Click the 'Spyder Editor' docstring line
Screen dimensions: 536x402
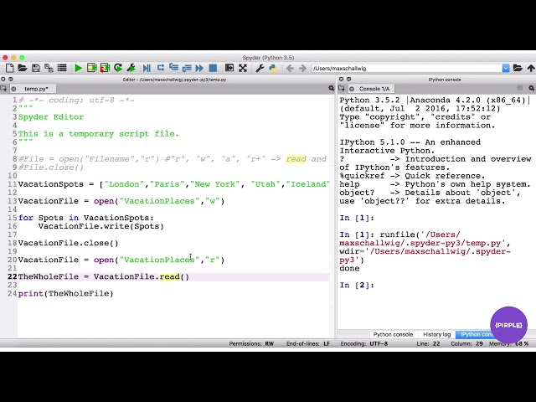[x=51, y=117]
